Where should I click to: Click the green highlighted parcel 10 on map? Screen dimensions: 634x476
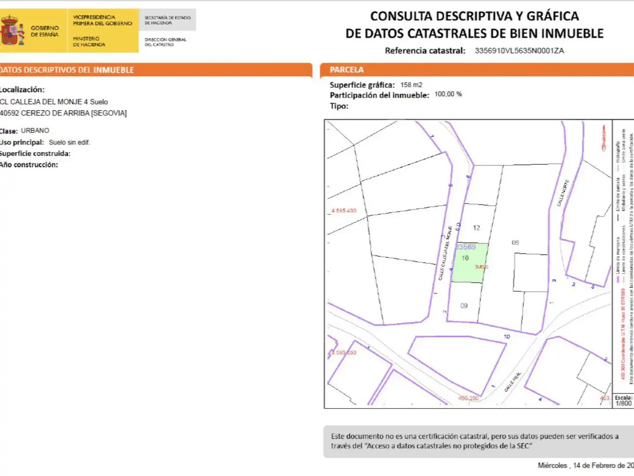(x=469, y=263)
